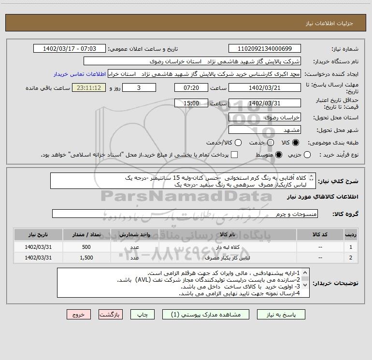The image size is (372, 360).
Task: Click the need description text area
Action: 183,181
